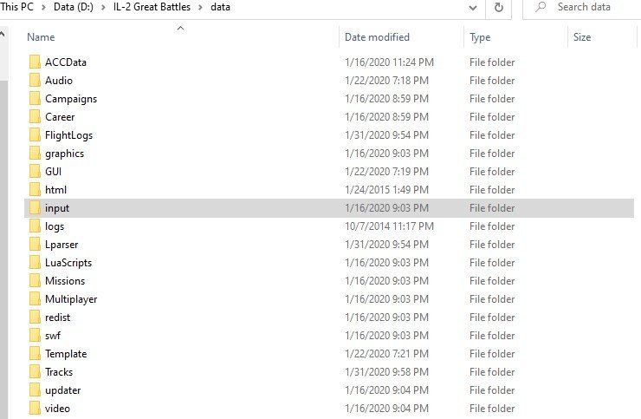Click the redist folder icon
The image size is (641, 419).
[x=36, y=317]
